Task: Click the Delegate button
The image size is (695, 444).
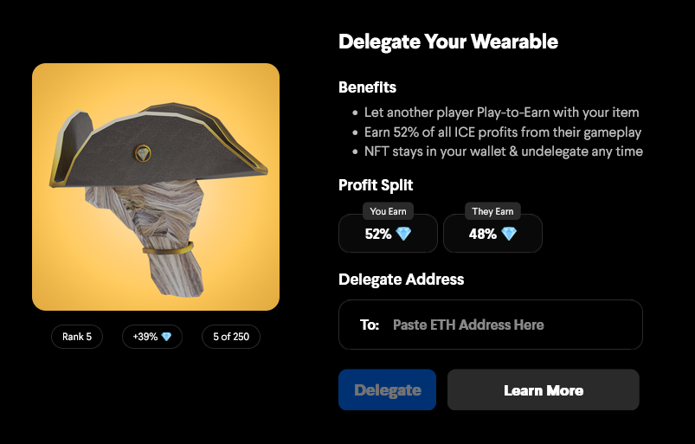Action: tap(387, 389)
